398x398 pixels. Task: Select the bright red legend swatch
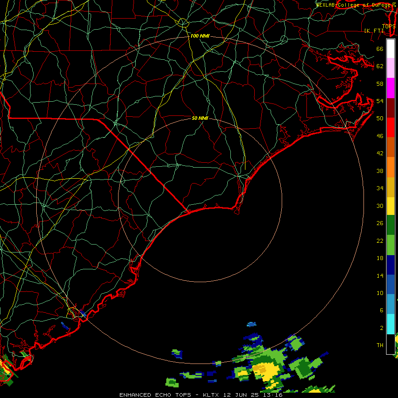click(x=390, y=127)
